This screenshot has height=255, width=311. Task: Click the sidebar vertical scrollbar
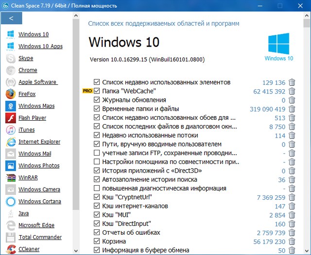(76, 121)
